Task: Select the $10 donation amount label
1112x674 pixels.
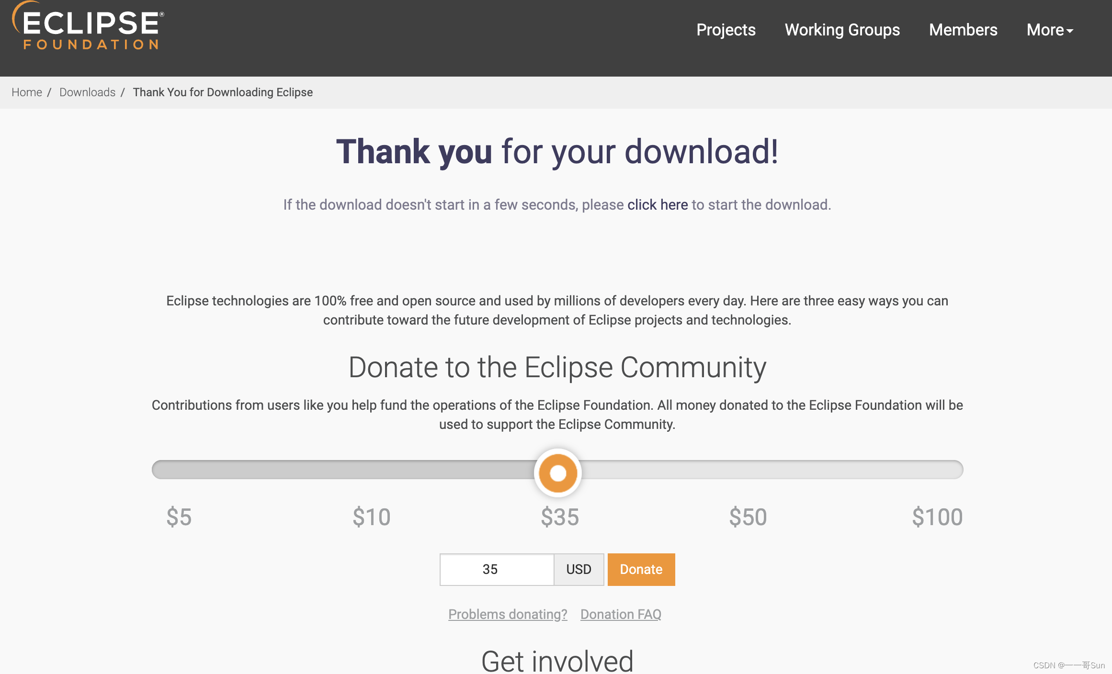Action: (372, 517)
